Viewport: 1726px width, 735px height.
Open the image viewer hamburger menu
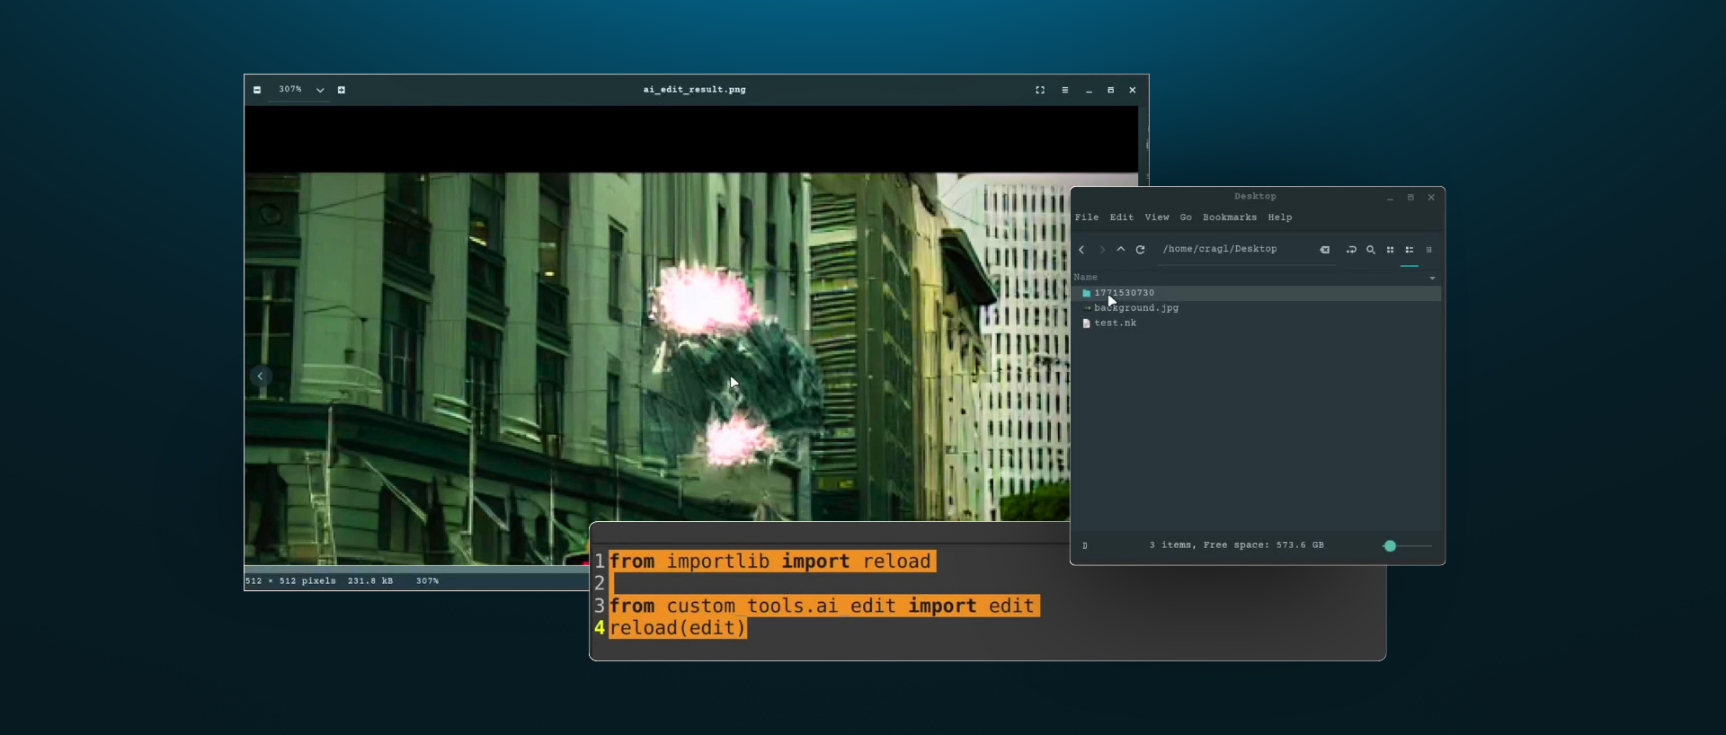pos(1065,90)
